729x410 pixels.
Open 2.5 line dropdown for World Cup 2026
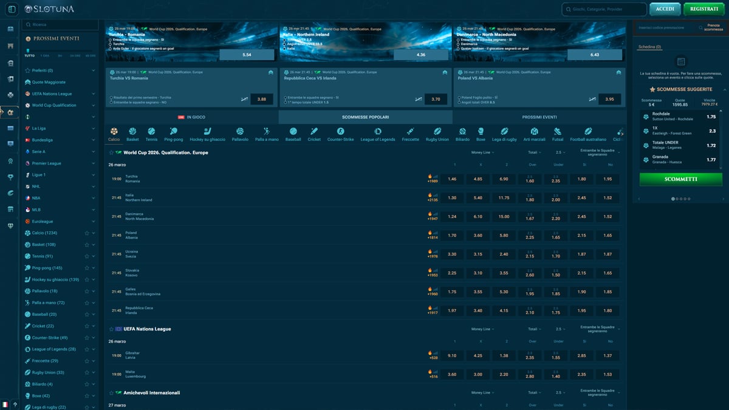point(560,152)
